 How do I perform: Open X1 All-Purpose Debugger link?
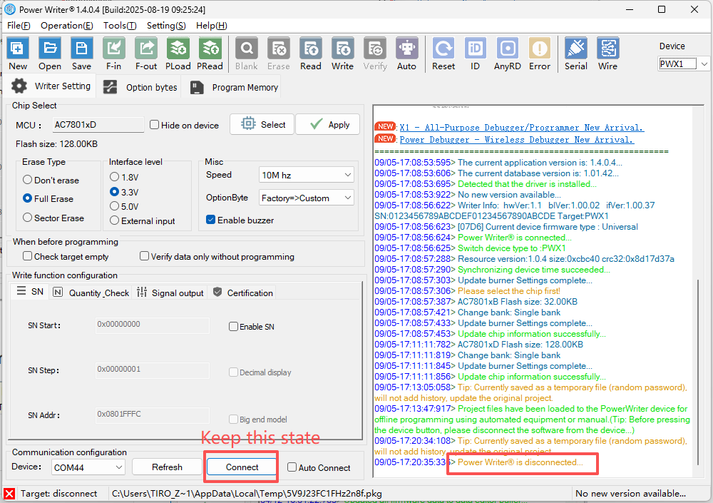click(x=522, y=128)
